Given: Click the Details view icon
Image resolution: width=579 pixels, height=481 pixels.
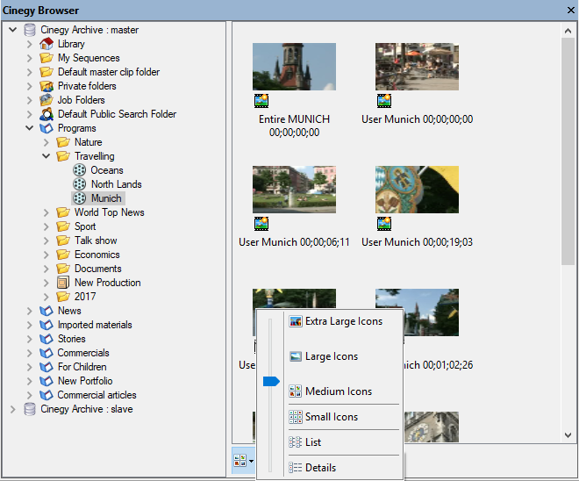Looking at the screenshot, I should (x=295, y=468).
